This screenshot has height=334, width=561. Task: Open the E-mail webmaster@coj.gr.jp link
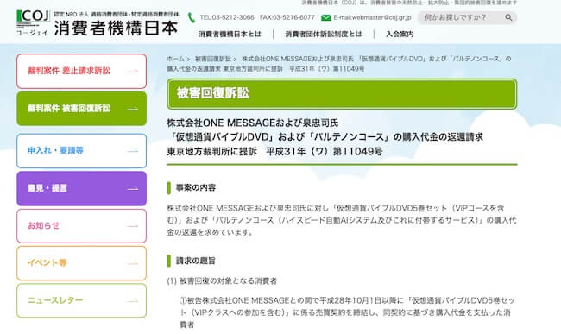pyautogui.click(x=372, y=17)
